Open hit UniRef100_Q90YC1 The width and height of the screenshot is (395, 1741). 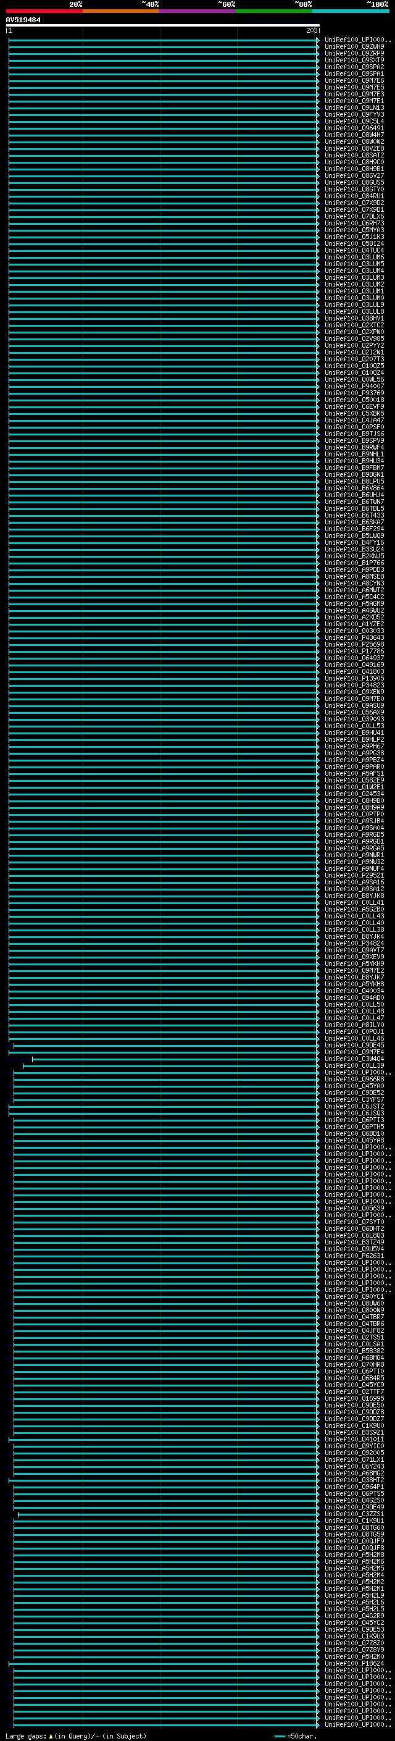354,1296
